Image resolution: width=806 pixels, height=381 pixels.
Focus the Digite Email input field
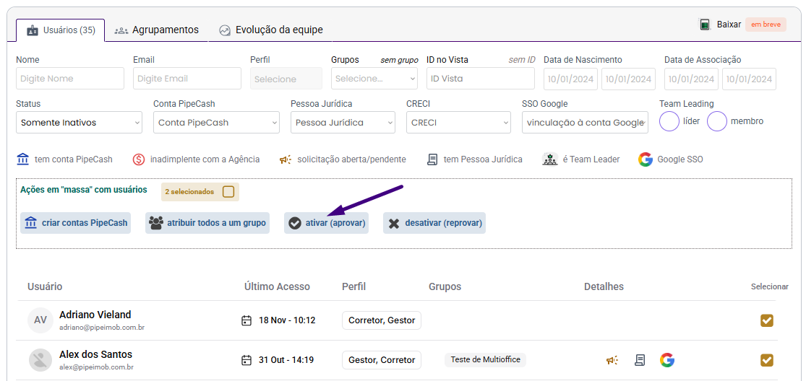coord(187,79)
